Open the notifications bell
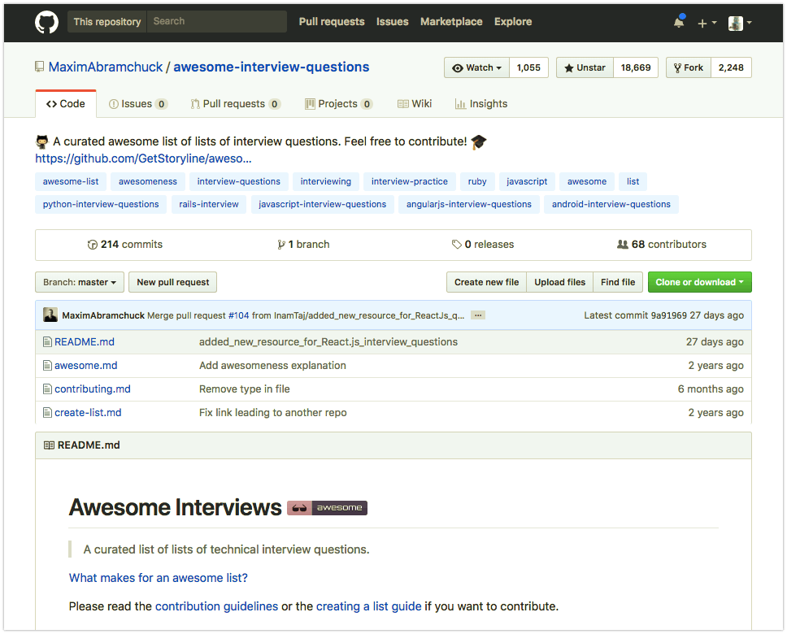Image resolution: width=787 pixels, height=634 pixels. pos(679,23)
